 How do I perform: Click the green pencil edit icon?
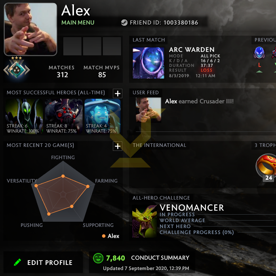[x=17, y=262]
